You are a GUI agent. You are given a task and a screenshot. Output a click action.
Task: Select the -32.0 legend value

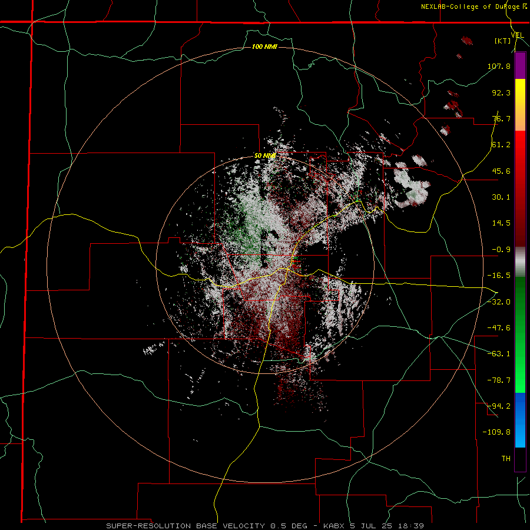click(x=499, y=302)
